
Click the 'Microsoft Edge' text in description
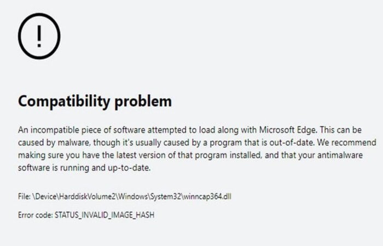288,130
